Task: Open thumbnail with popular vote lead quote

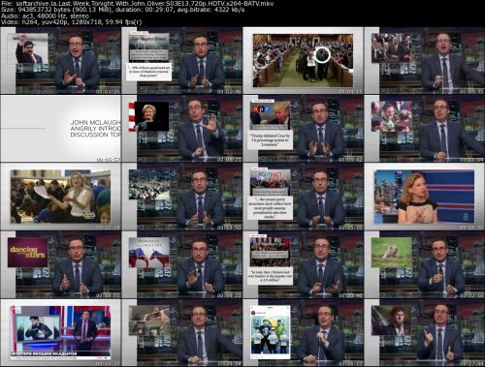Action: 303,264
